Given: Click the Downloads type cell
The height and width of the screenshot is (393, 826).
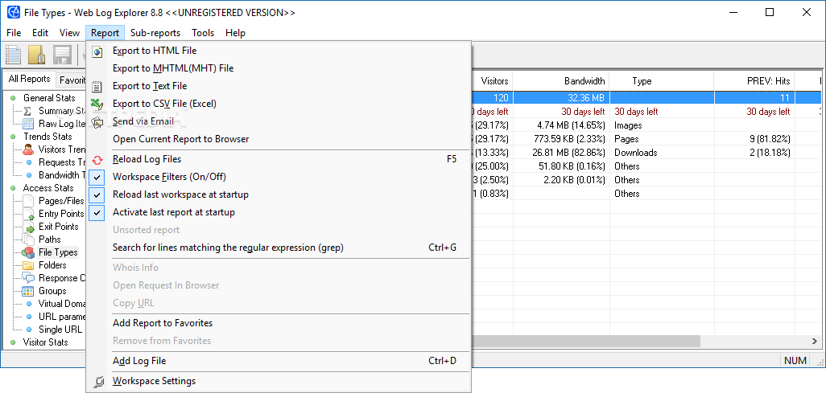Looking at the screenshot, I should [x=662, y=153].
